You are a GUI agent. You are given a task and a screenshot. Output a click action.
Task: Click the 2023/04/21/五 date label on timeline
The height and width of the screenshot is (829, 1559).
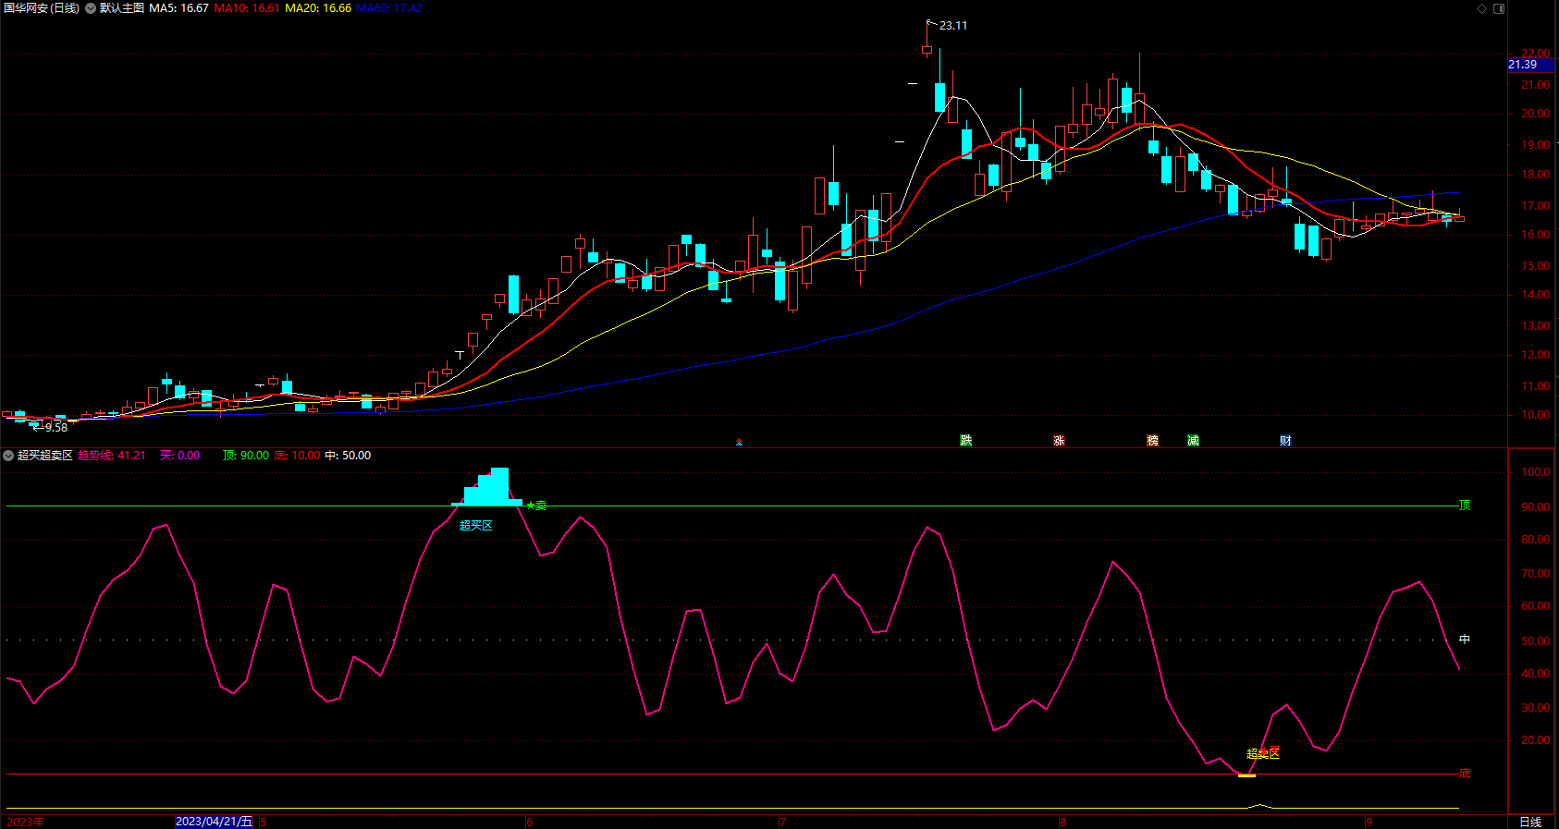214,822
